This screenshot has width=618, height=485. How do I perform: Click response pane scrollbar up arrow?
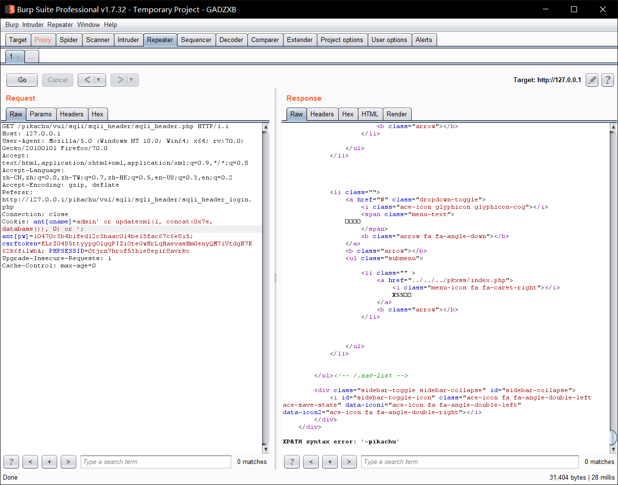(x=613, y=127)
